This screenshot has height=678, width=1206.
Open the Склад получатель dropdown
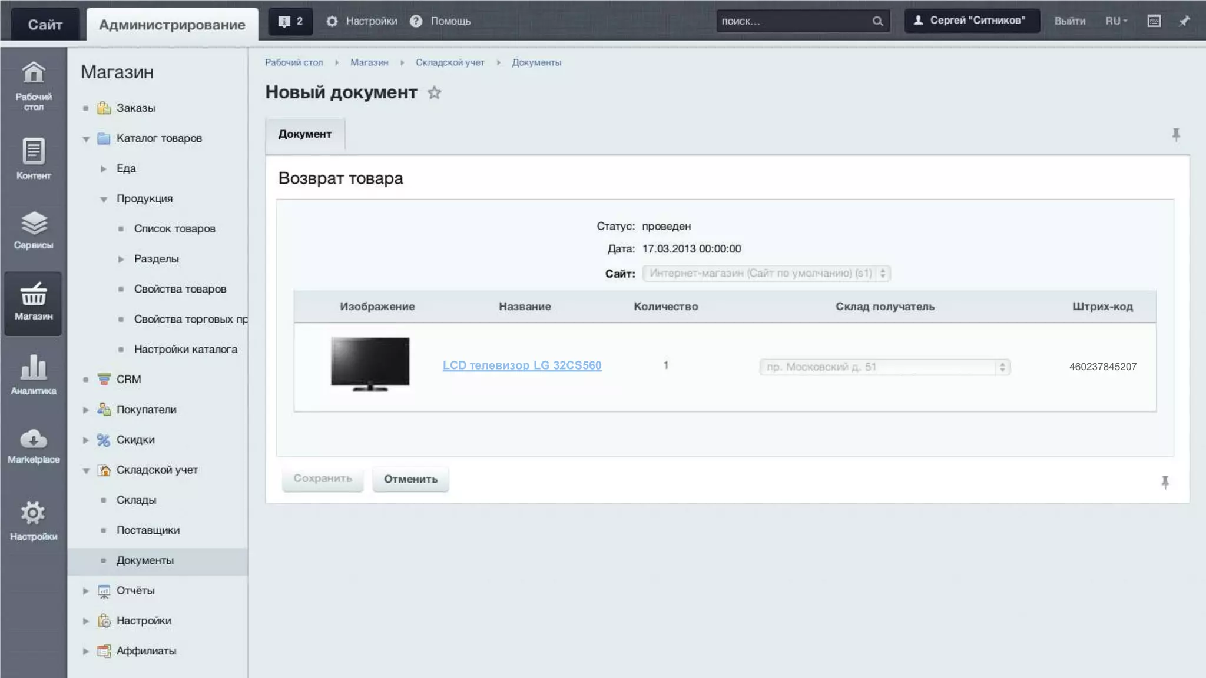884,367
